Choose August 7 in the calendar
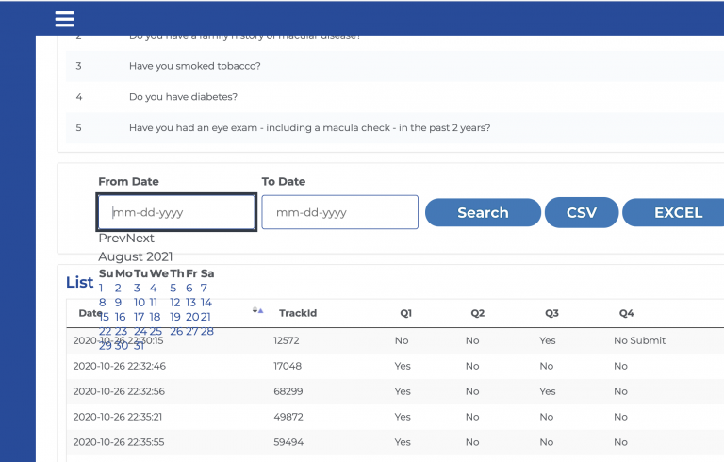Image resolution: width=724 pixels, height=462 pixels. point(204,289)
